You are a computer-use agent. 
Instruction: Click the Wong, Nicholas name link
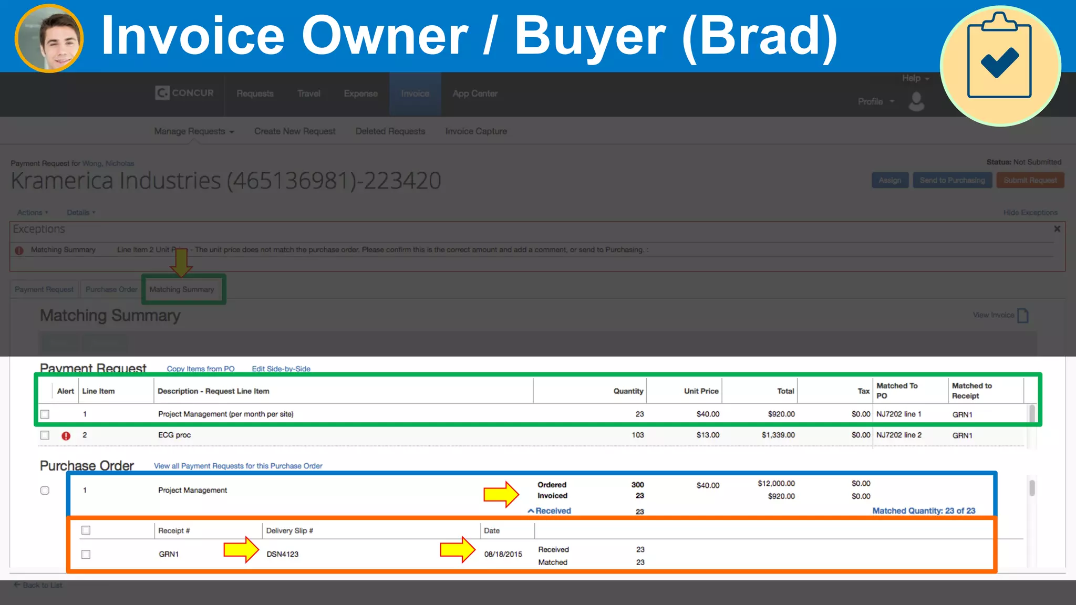click(x=108, y=163)
